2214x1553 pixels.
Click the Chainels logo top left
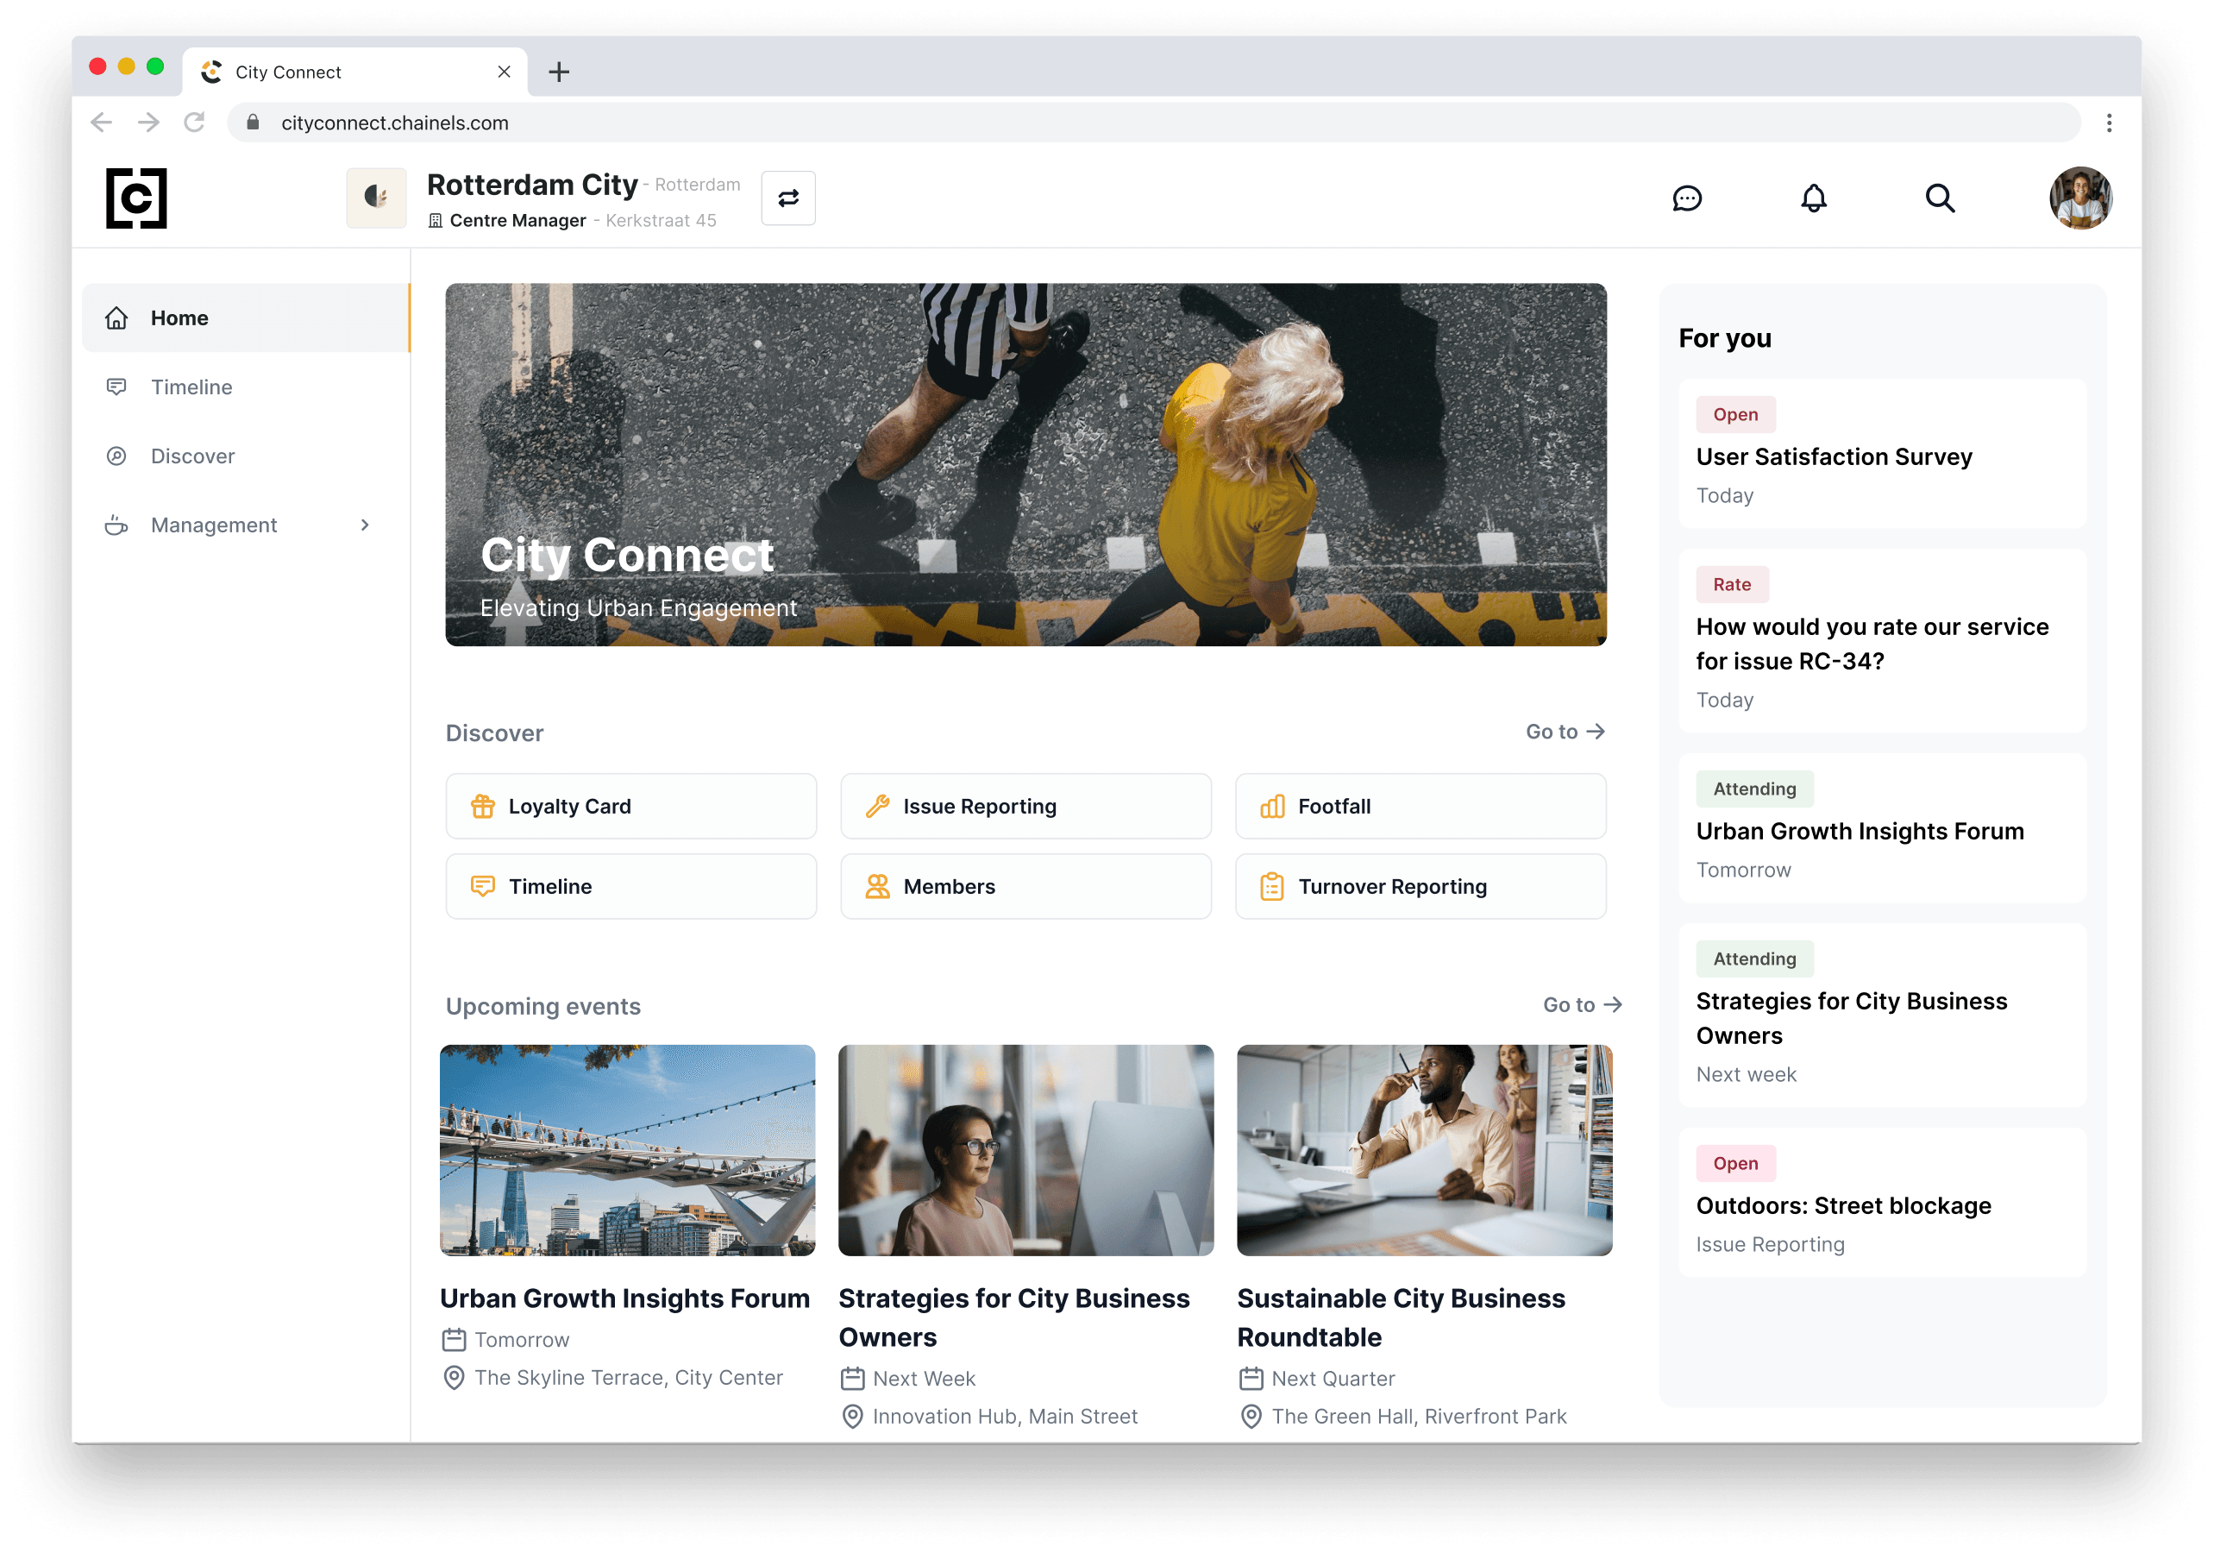[x=136, y=198]
